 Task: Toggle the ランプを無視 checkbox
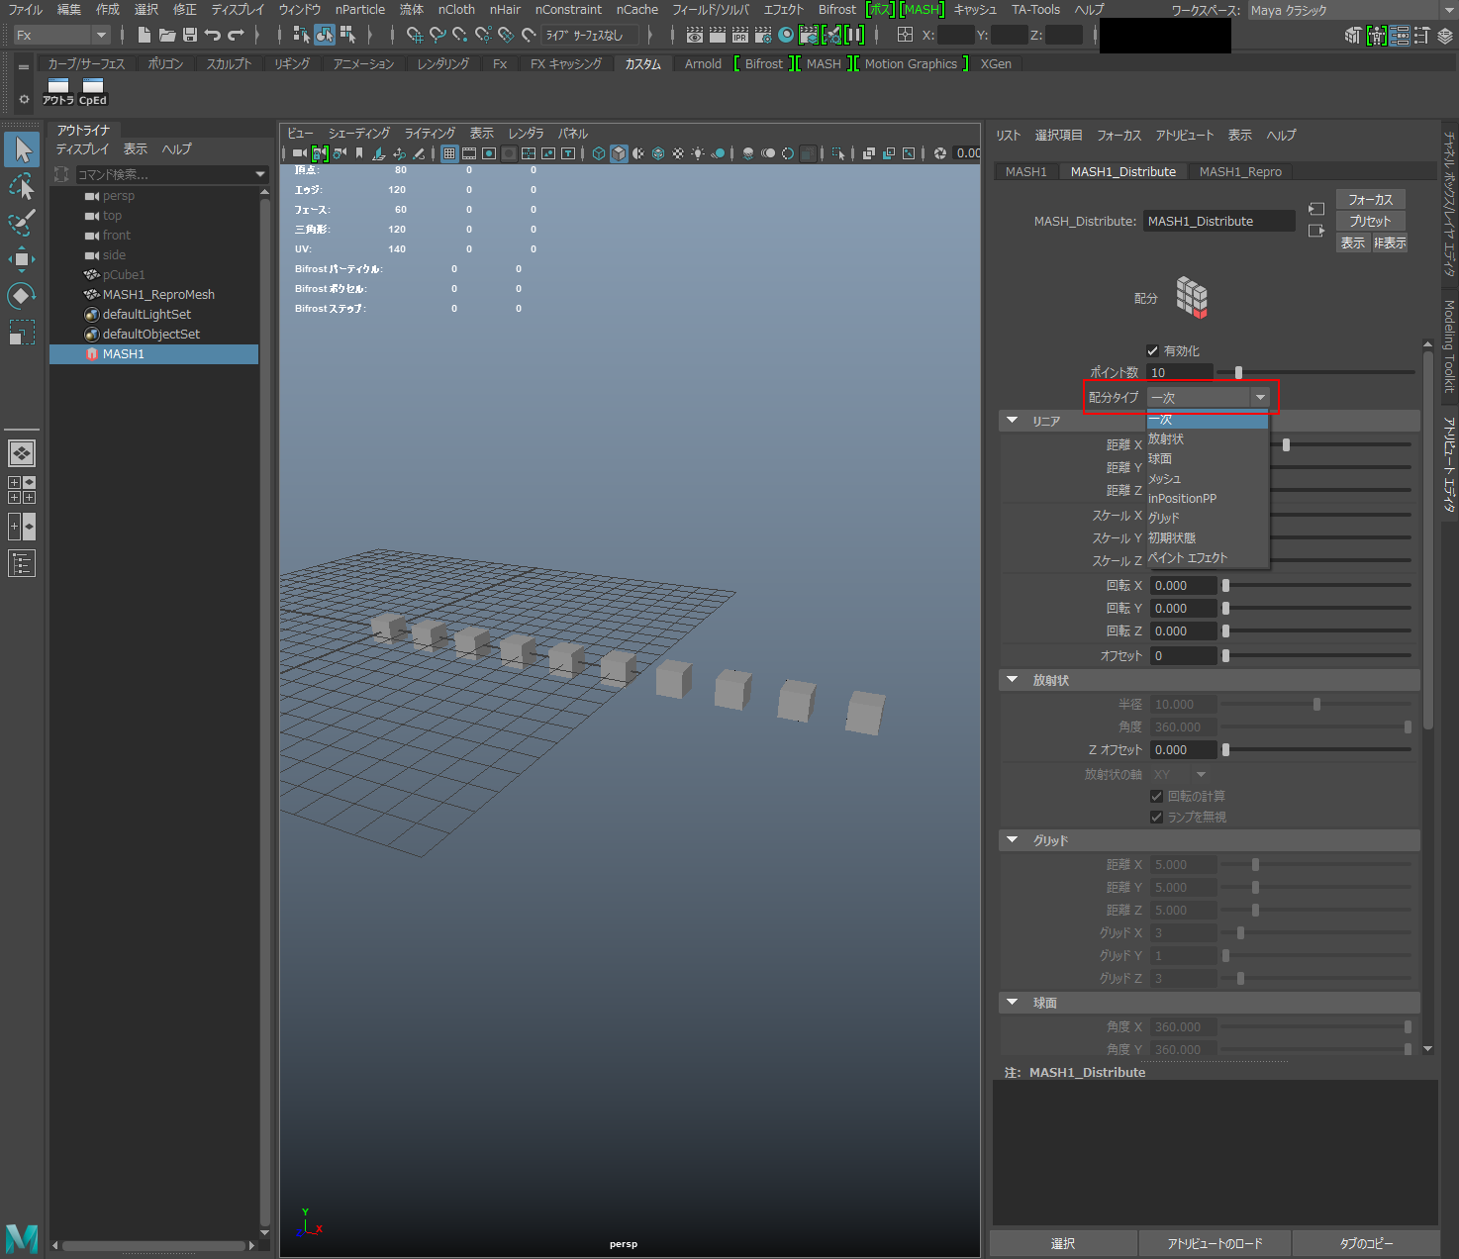coord(1156,817)
